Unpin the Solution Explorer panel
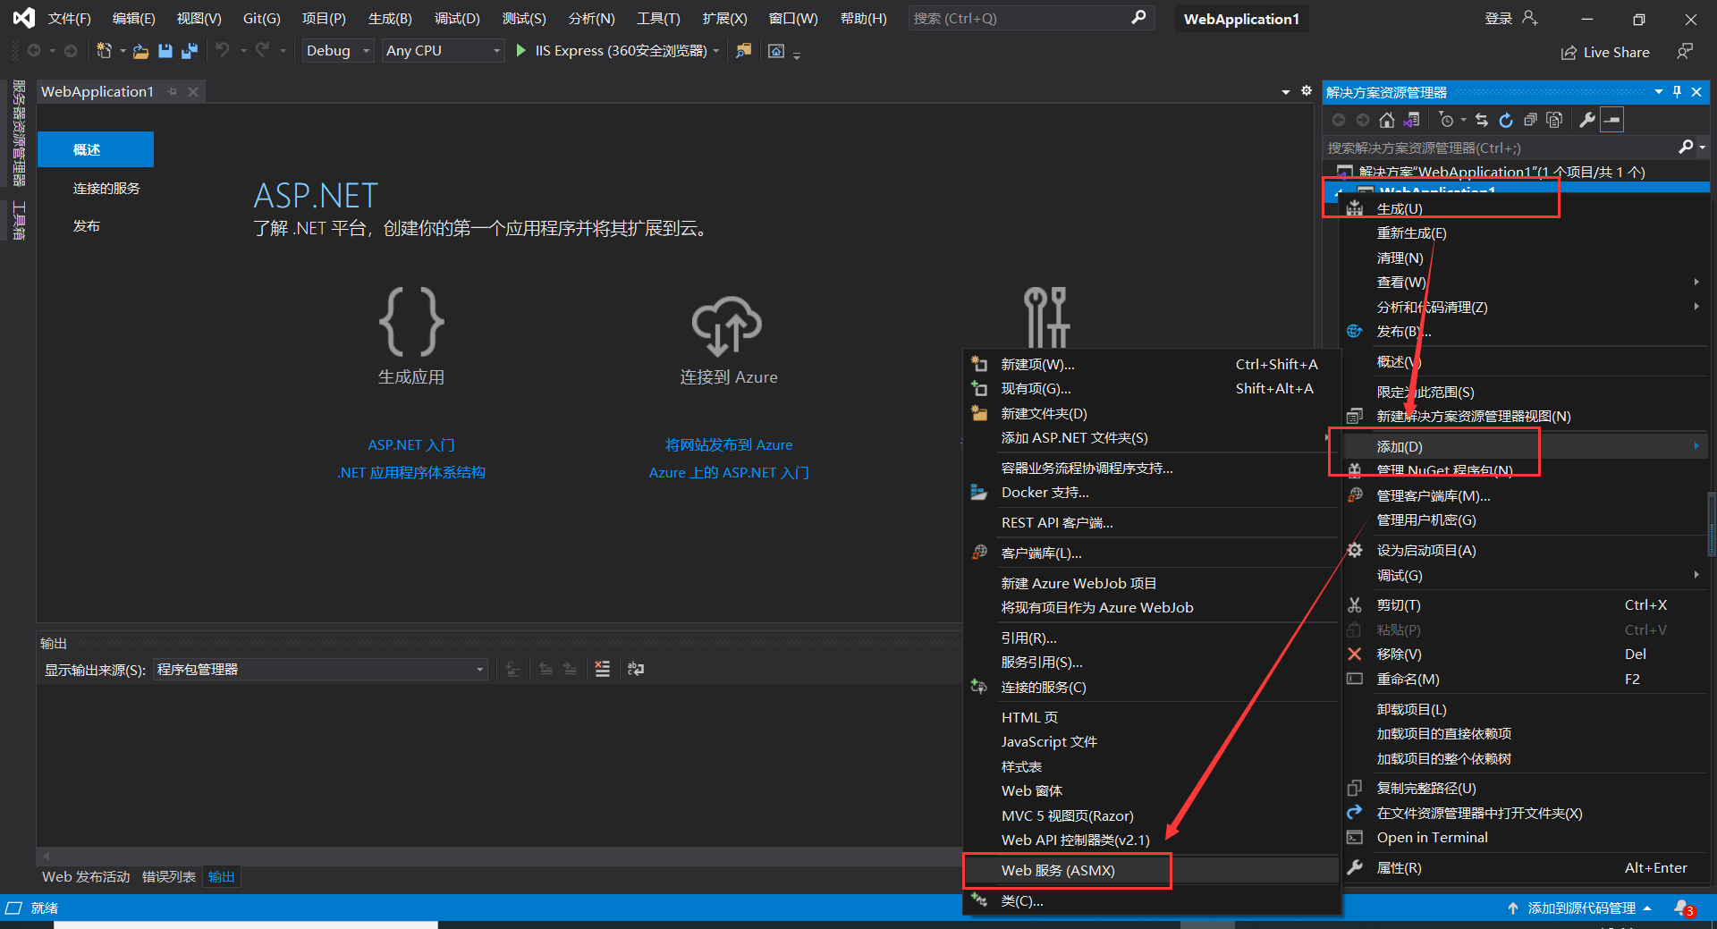 (x=1676, y=91)
